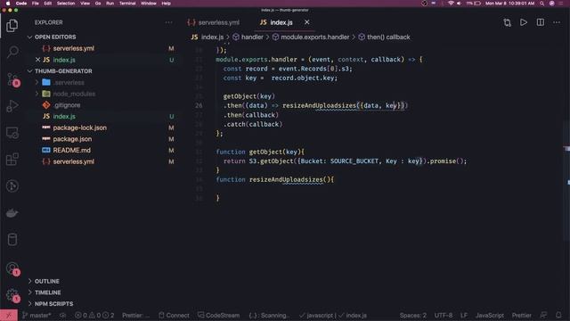
Task: Open the Apple menu
Action: pyautogui.click(x=8, y=4)
